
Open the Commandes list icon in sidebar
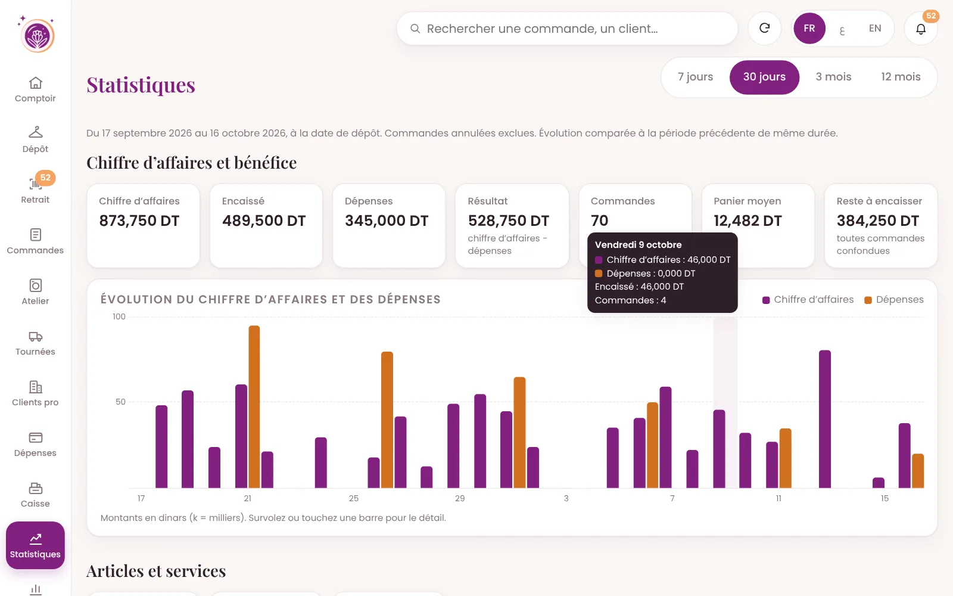click(35, 235)
